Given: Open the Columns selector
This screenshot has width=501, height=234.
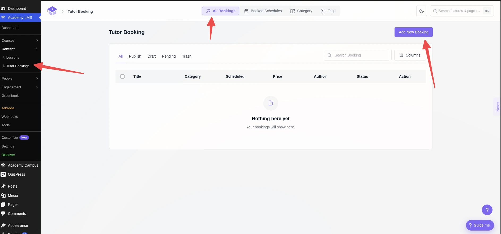Looking at the screenshot, I should click(410, 55).
